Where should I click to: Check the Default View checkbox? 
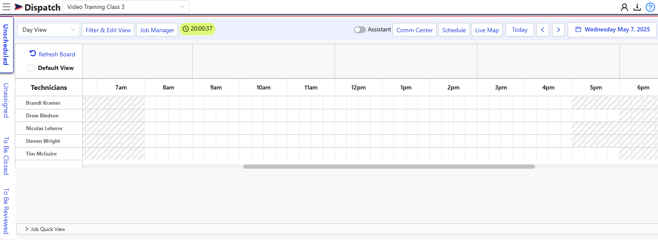point(31,68)
